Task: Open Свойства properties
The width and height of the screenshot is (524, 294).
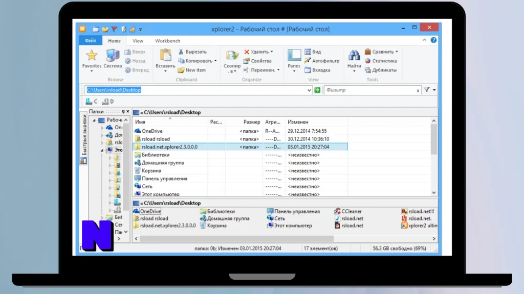Action: (257, 61)
